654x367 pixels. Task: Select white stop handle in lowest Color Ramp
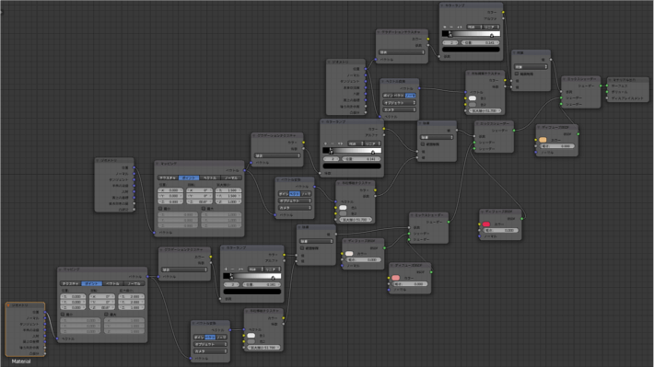click(273, 278)
